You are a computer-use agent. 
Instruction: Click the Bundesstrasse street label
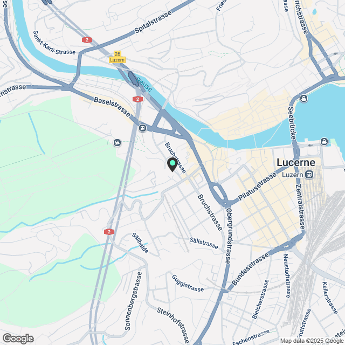click(x=250, y=269)
